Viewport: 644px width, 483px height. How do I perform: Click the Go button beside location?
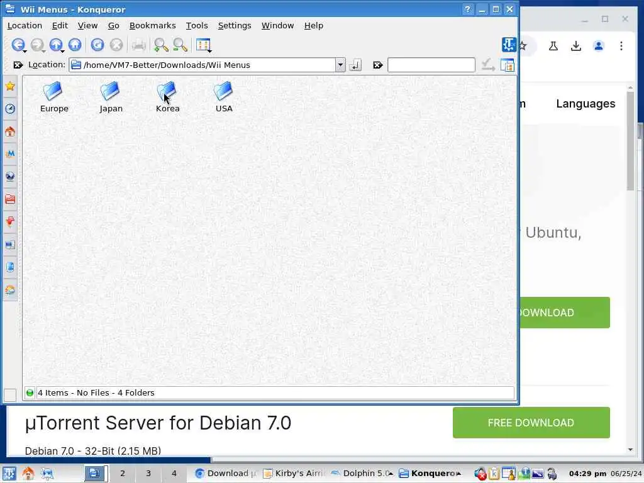pyautogui.click(x=355, y=65)
